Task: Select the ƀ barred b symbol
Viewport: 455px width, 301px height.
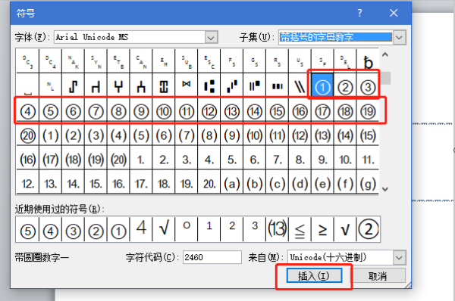Action: (x=368, y=61)
